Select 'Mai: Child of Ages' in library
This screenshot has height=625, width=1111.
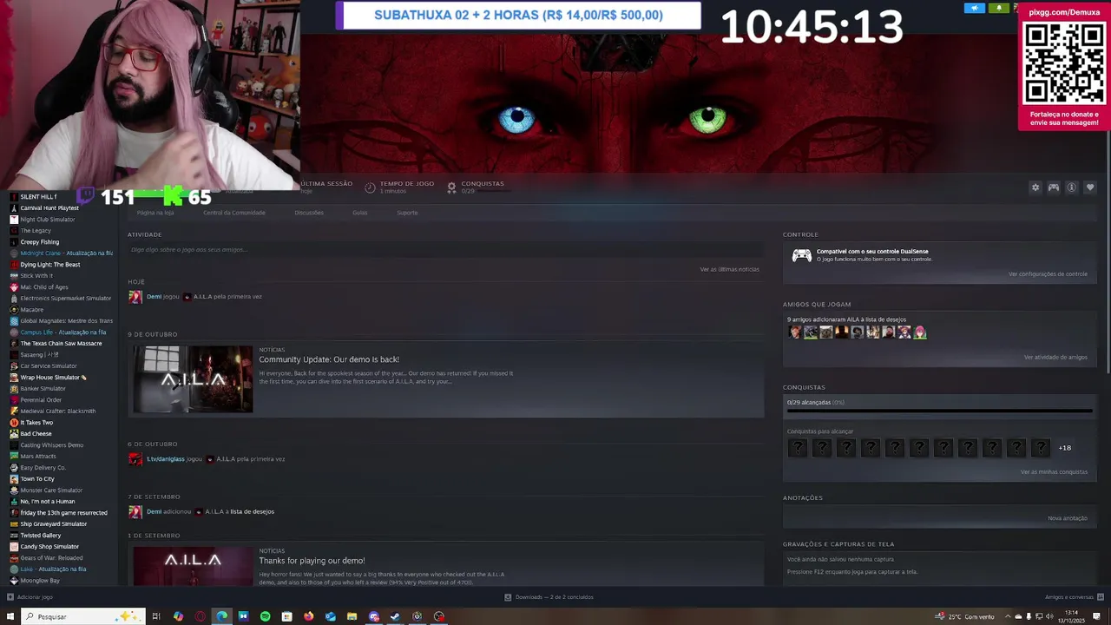click(44, 287)
